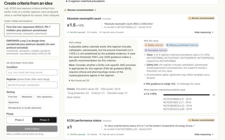Collapse reasoning on Absolute neutrophil count card
225x140 pixels.
click(x=204, y=32)
